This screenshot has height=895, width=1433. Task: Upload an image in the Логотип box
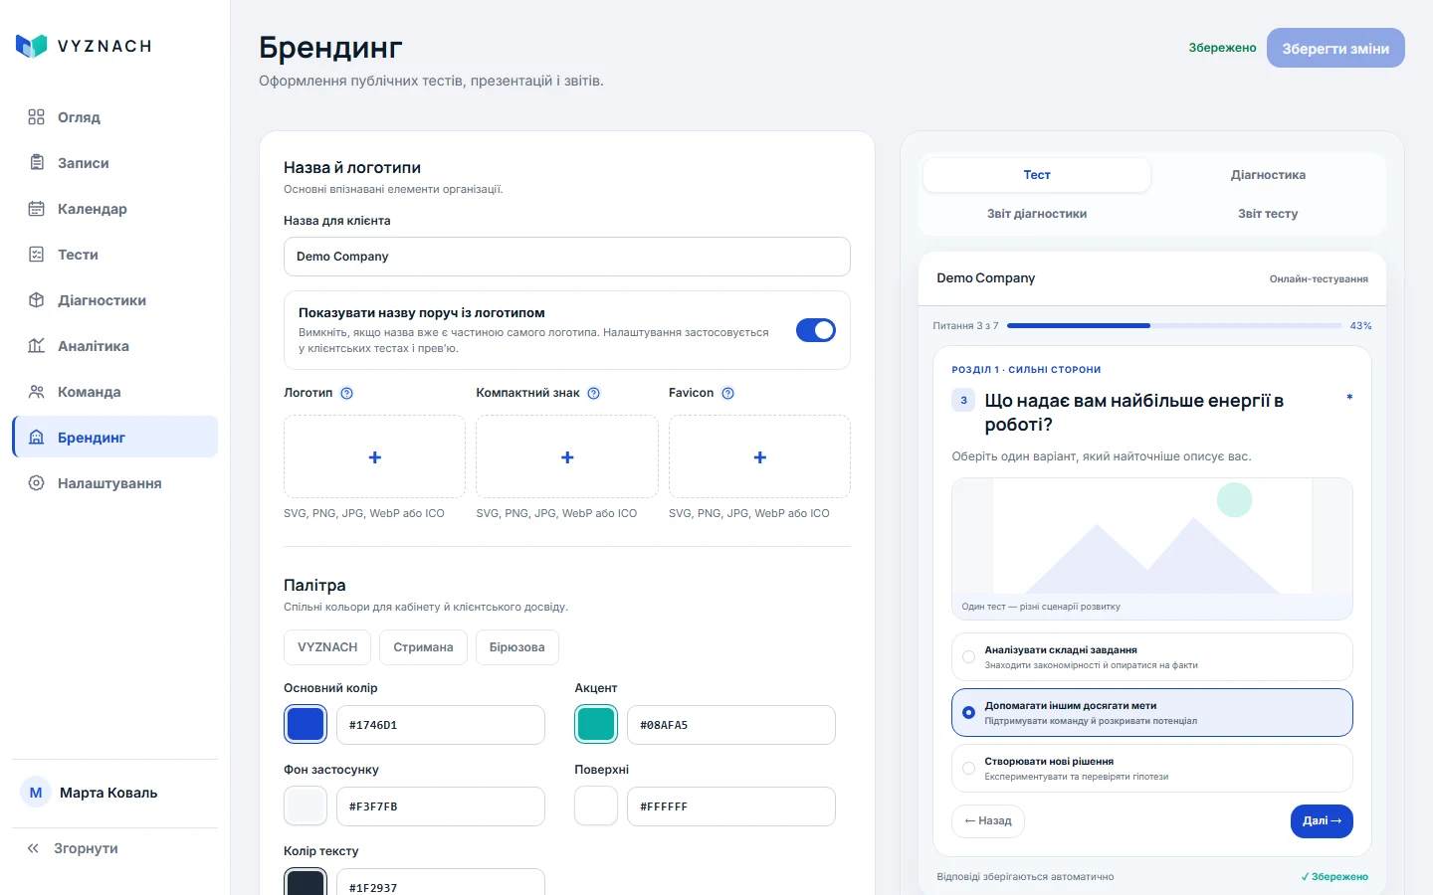pyautogui.click(x=374, y=456)
